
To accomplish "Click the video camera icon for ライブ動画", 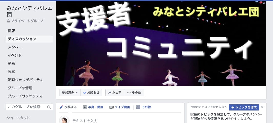I will pyautogui.click(x=112, y=107).
